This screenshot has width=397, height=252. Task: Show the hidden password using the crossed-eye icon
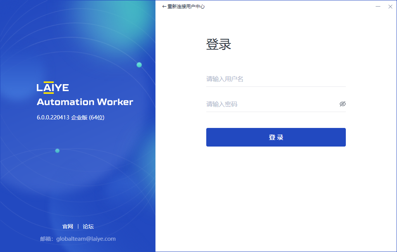point(343,104)
